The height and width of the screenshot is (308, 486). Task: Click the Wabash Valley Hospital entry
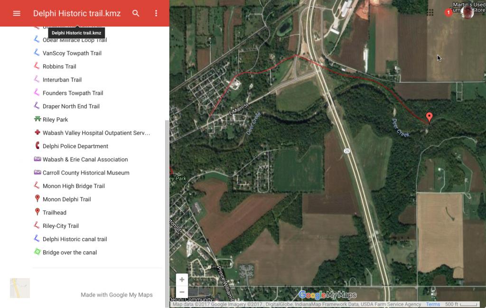[x=96, y=133]
